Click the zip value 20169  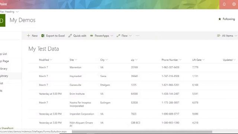click(134, 67)
